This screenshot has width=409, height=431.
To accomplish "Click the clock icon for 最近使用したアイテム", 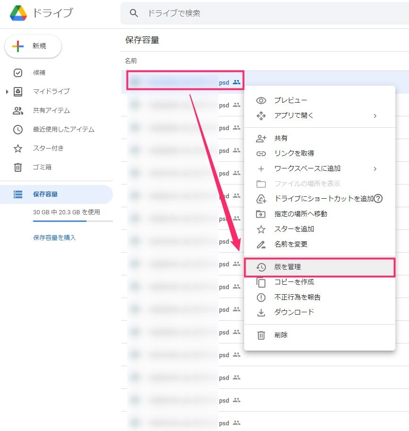I will (x=18, y=129).
